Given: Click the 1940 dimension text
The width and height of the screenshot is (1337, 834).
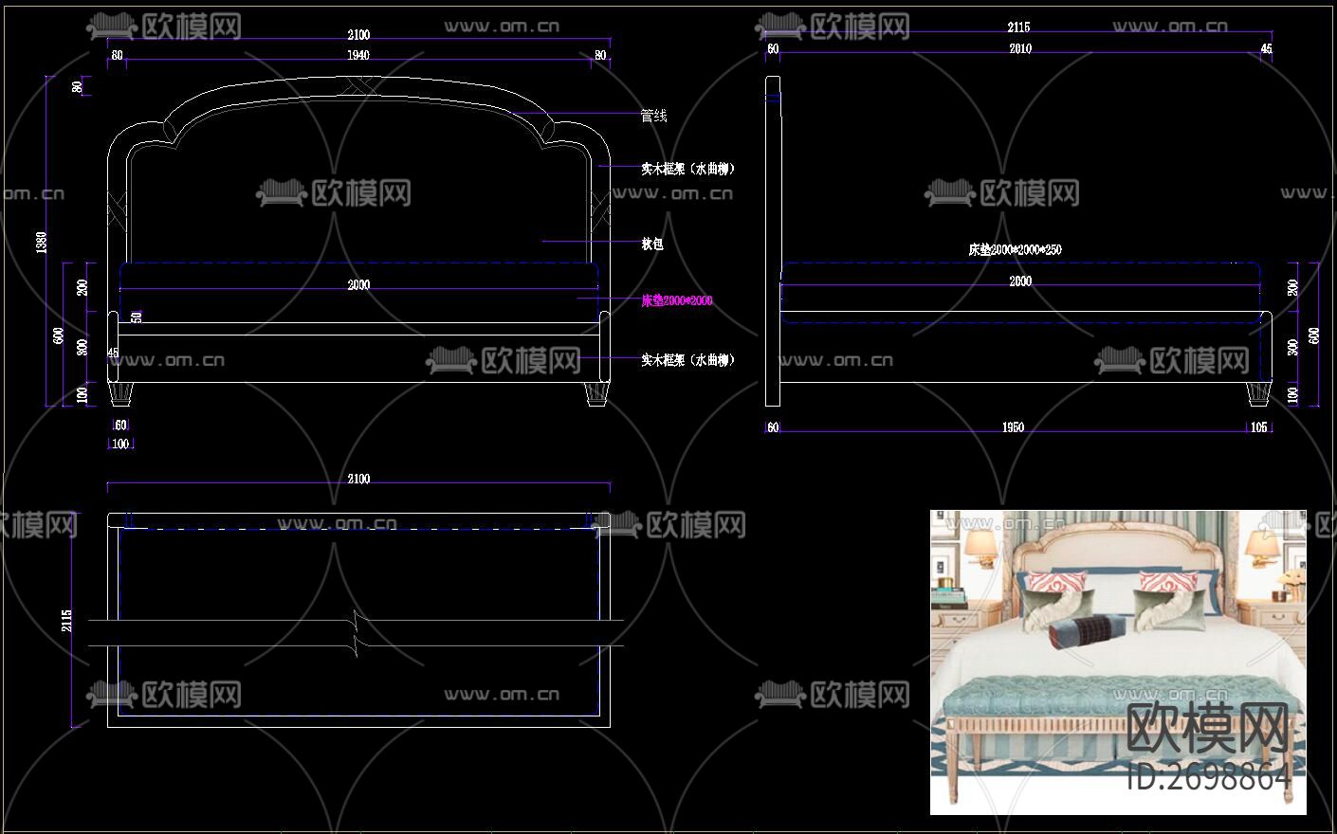Looking at the screenshot, I should [358, 55].
